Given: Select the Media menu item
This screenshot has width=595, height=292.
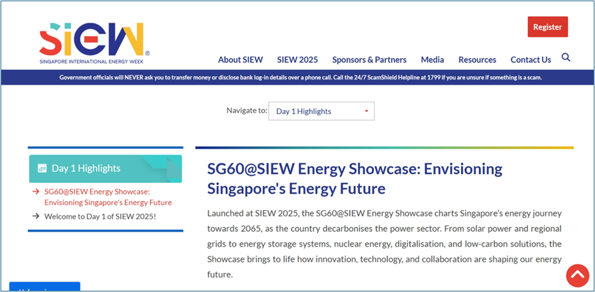Looking at the screenshot, I should tap(432, 60).
